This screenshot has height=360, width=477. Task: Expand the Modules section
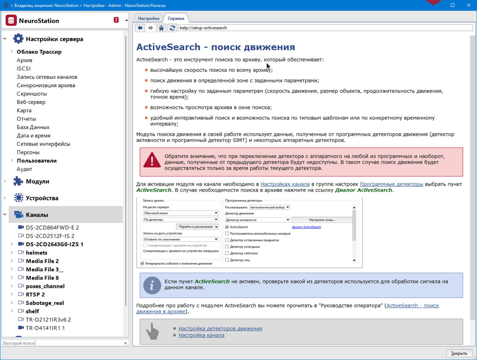[5, 181]
